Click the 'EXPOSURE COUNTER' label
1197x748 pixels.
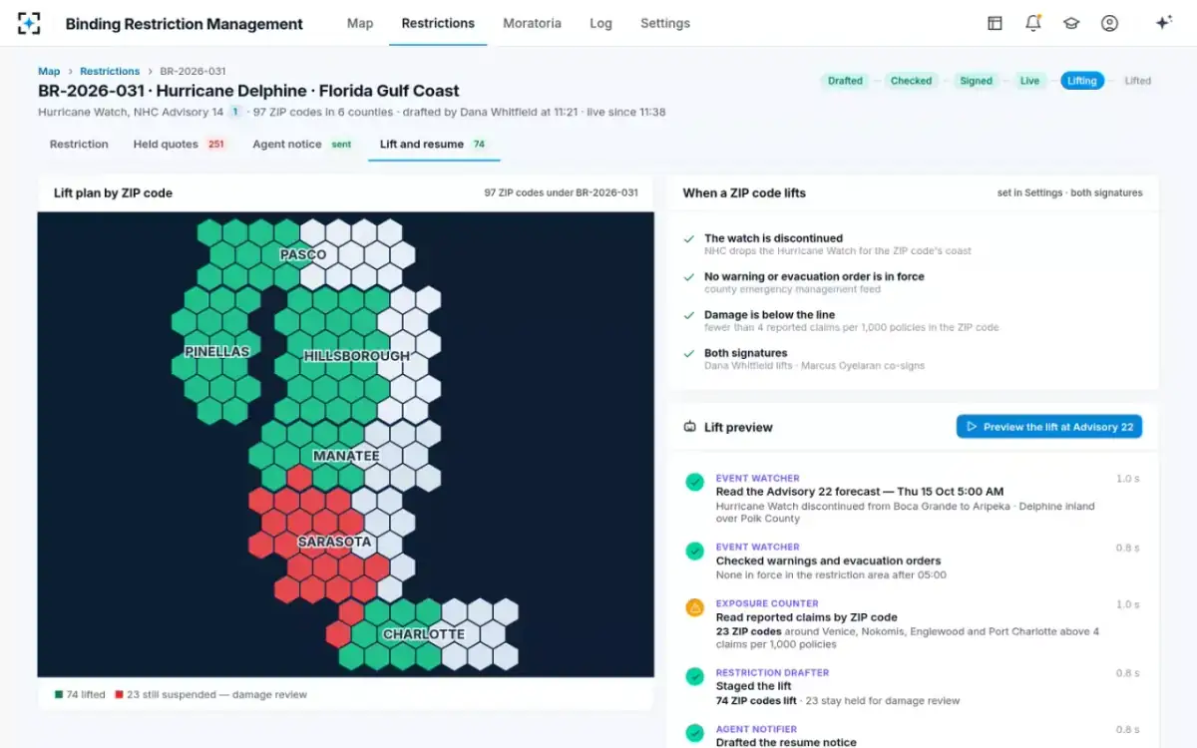pos(766,604)
